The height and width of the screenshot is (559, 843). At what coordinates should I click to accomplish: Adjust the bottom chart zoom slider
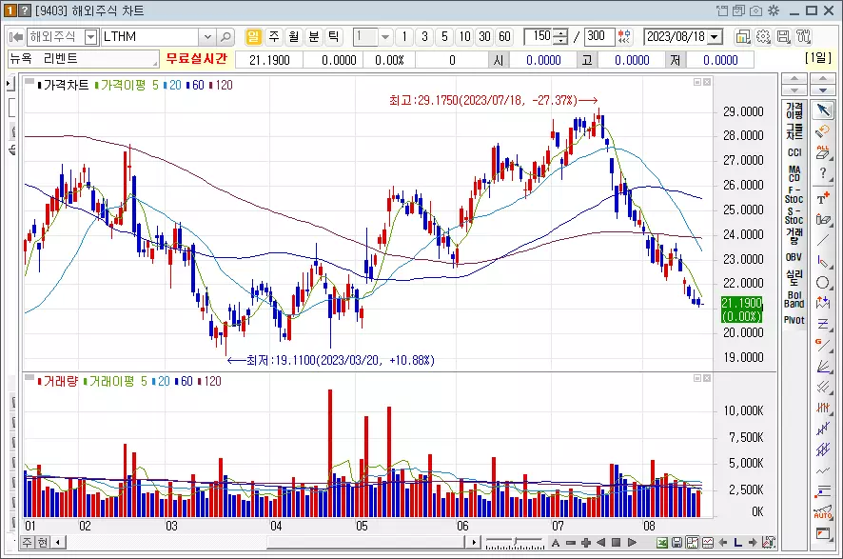pos(515,542)
